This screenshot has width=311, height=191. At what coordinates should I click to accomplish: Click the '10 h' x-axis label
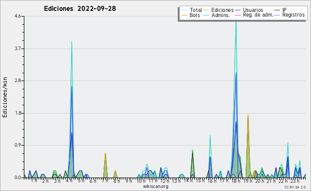(x=141, y=181)
